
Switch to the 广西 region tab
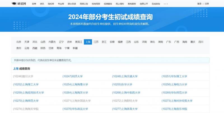tap(177, 42)
